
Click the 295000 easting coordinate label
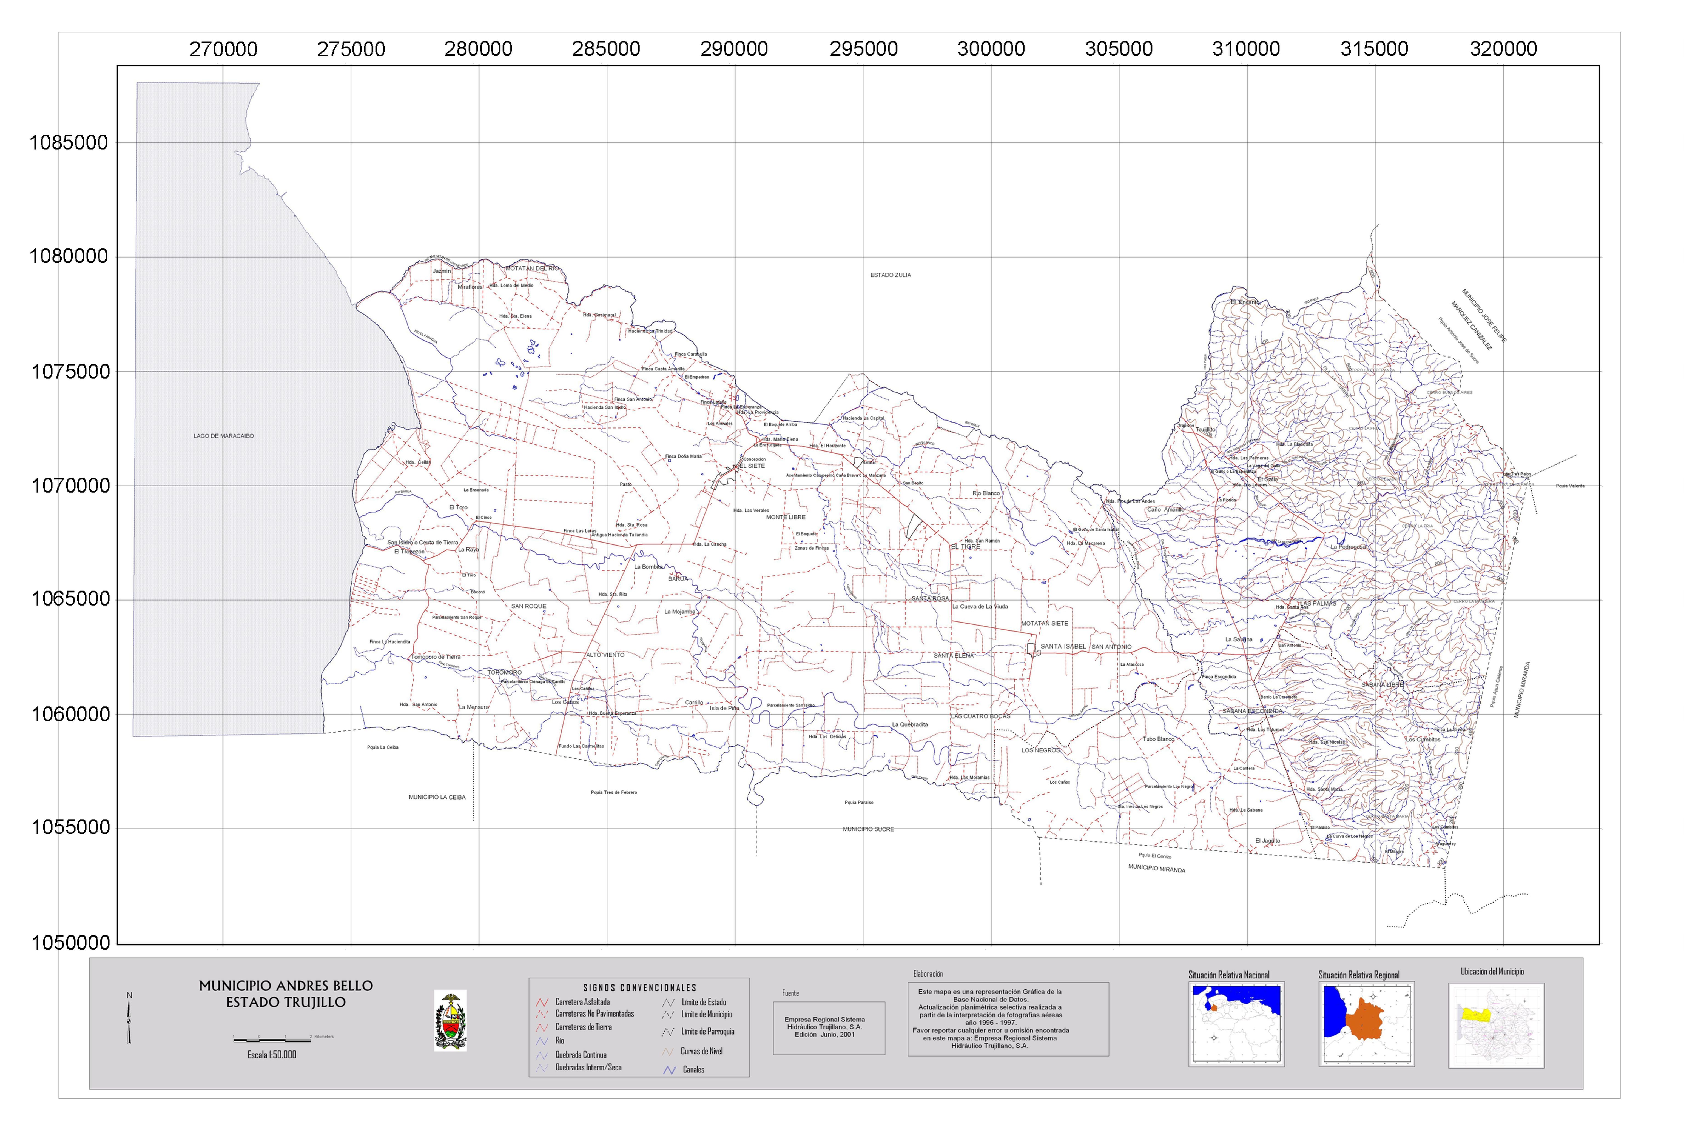click(x=864, y=49)
